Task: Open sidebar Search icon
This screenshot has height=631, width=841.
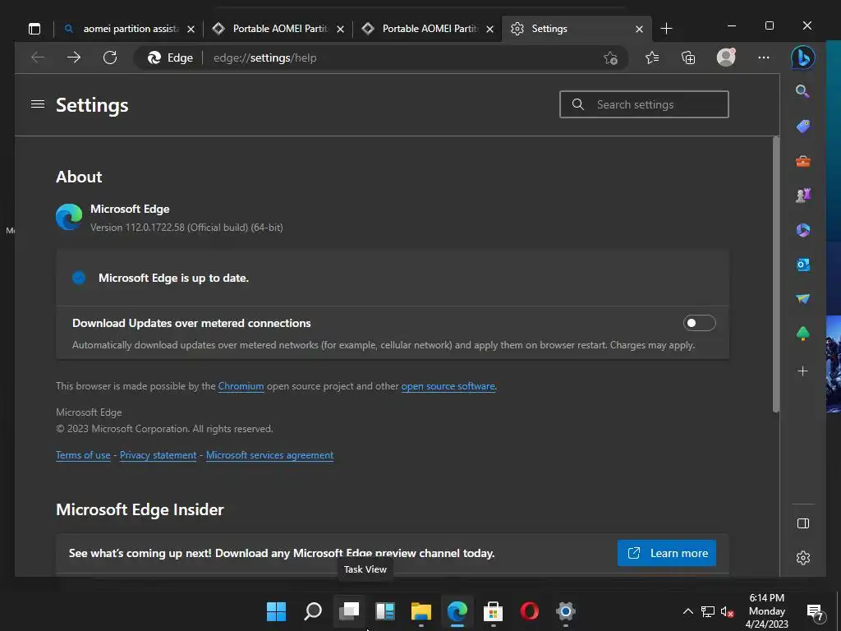Action: [x=802, y=91]
